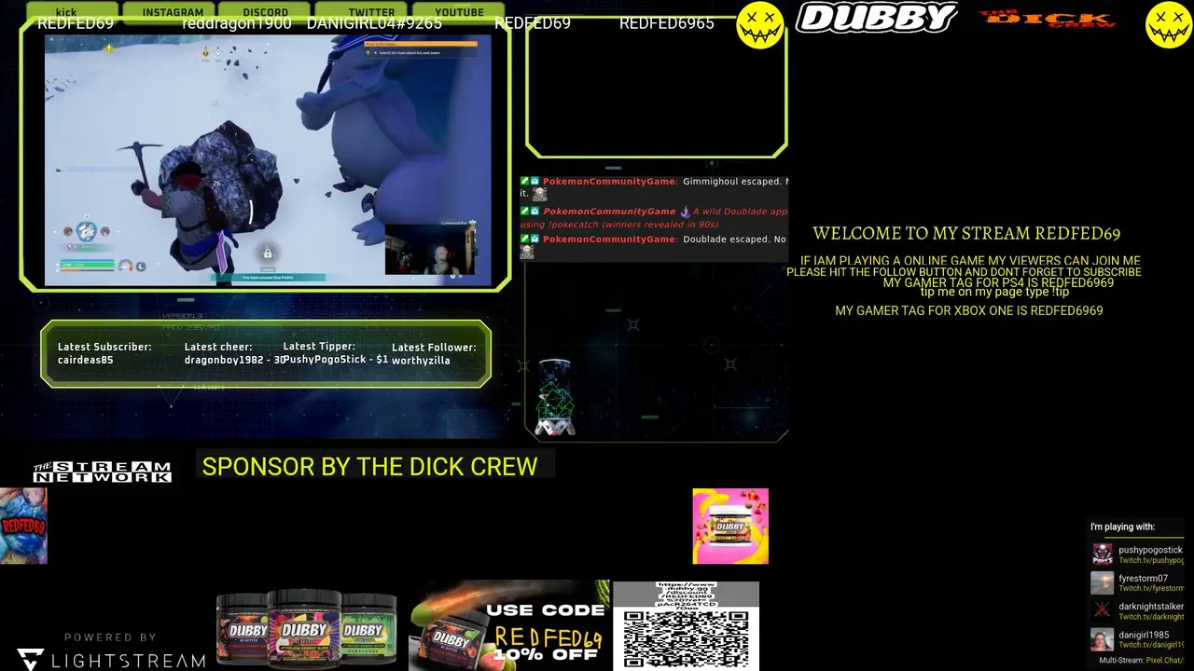Click the Latest Subscriber name cairdeas85
Viewport: 1194px width, 671px height.
coord(86,360)
